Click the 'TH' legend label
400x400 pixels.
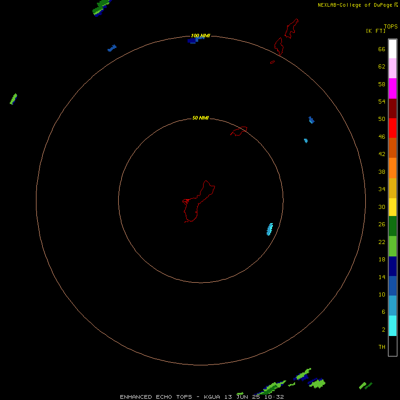pos(382,347)
